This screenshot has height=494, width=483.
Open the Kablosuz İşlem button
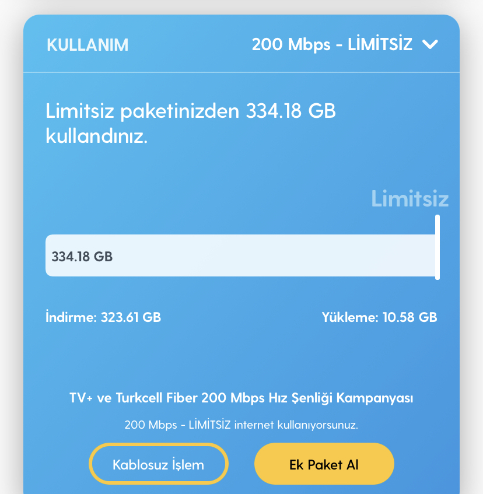point(159,464)
